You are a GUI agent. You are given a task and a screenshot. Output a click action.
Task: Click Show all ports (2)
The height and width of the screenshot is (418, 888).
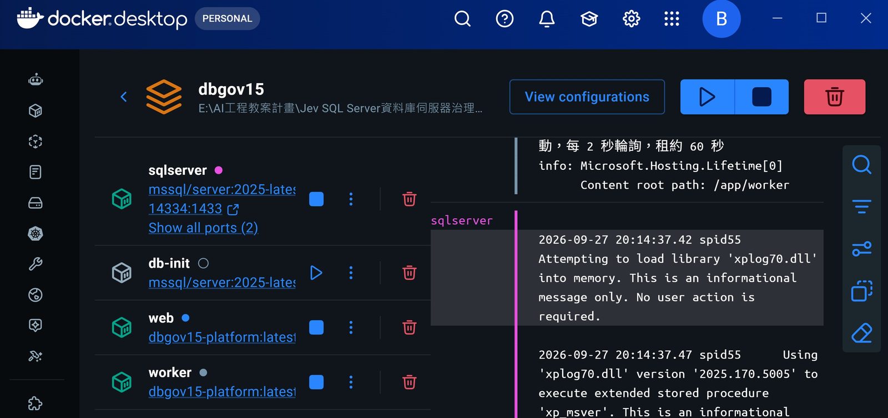pos(203,228)
